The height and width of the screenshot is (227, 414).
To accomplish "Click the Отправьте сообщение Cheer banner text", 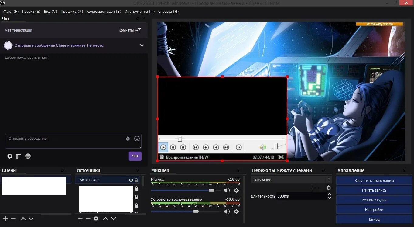I will [60, 45].
